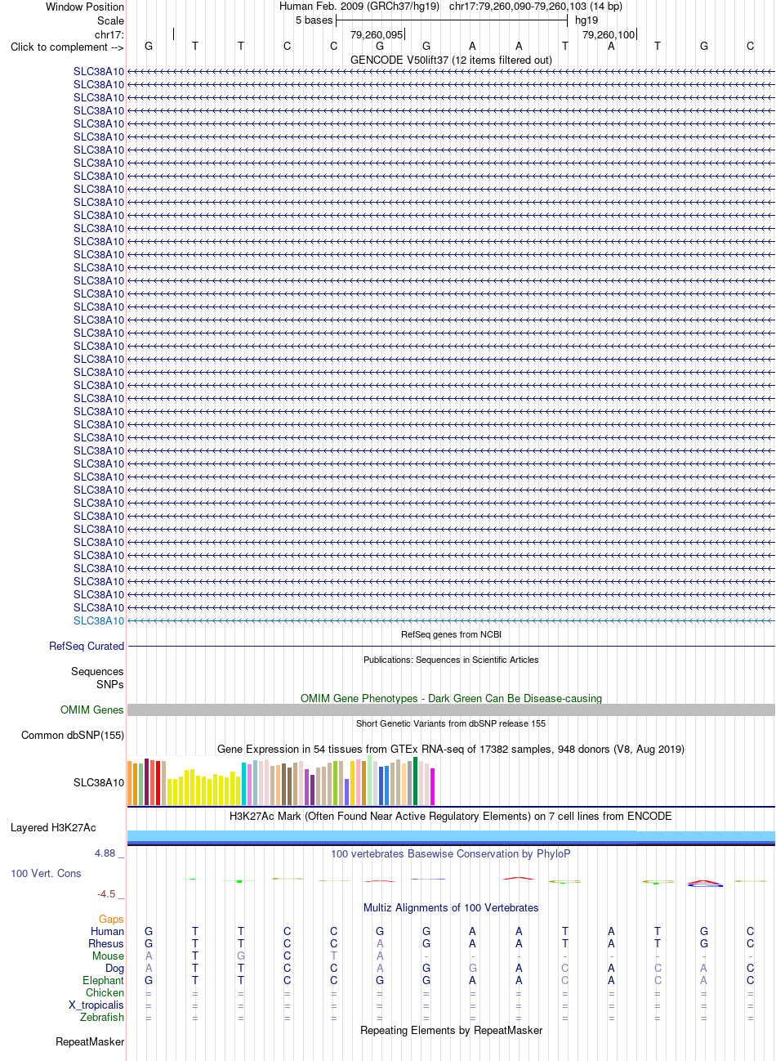Select the Sequences track label

tap(97, 671)
